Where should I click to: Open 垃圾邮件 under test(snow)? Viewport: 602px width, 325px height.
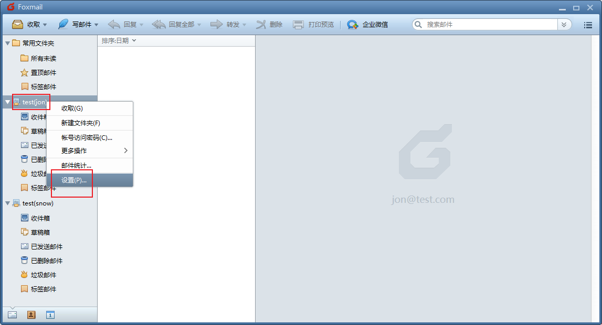(x=44, y=275)
